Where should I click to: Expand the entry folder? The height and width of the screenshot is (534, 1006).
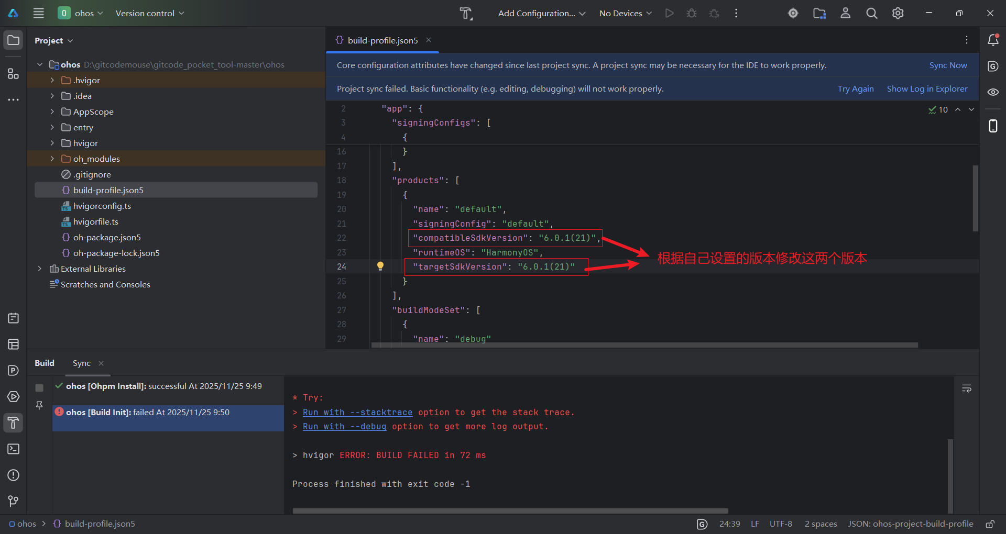click(x=52, y=127)
